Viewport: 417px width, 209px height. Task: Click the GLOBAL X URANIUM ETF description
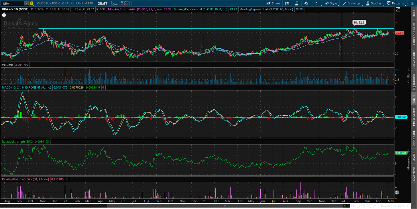click(x=65, y=3)
